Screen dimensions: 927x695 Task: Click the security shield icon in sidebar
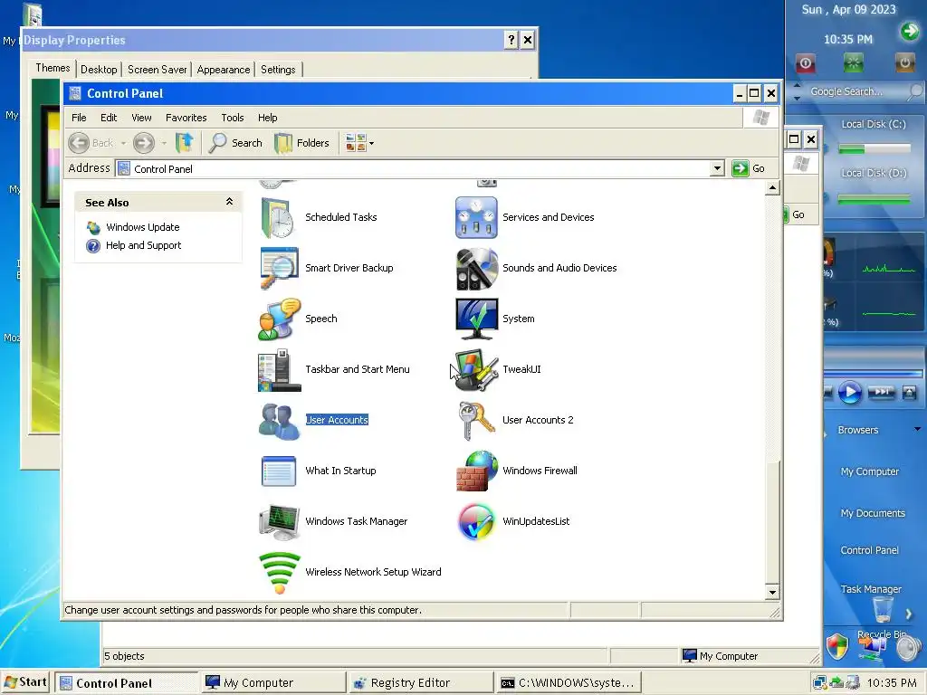(x=836, y=646)
